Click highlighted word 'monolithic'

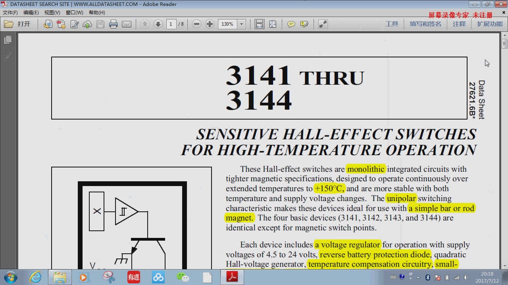pos(366,169)
